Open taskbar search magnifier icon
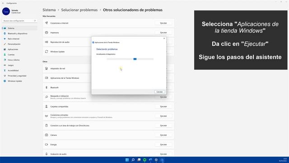The width and height of the screenshot is (289, 163). click(x=133, y=160)
